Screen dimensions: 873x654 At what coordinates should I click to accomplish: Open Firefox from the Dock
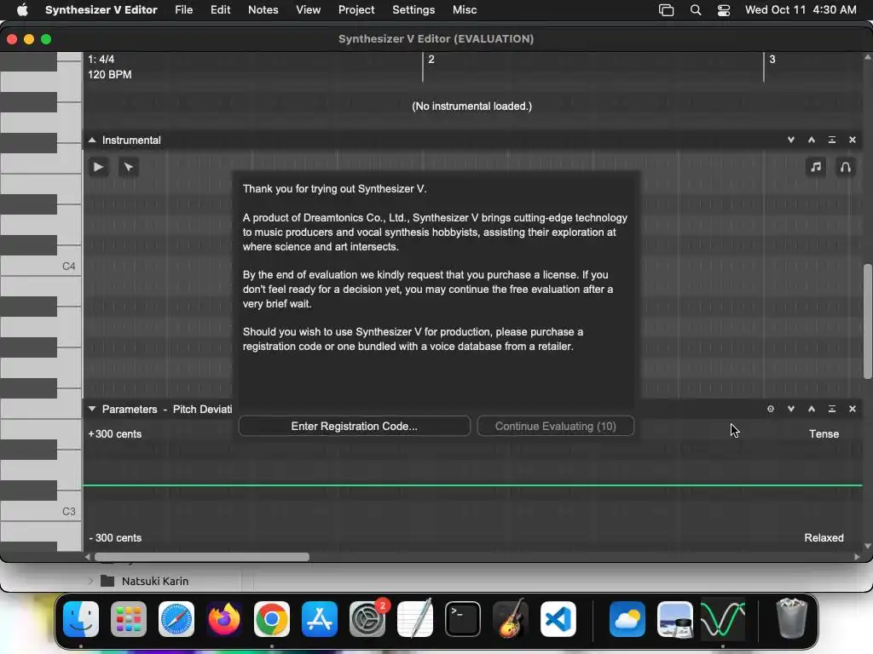point(224,619)
